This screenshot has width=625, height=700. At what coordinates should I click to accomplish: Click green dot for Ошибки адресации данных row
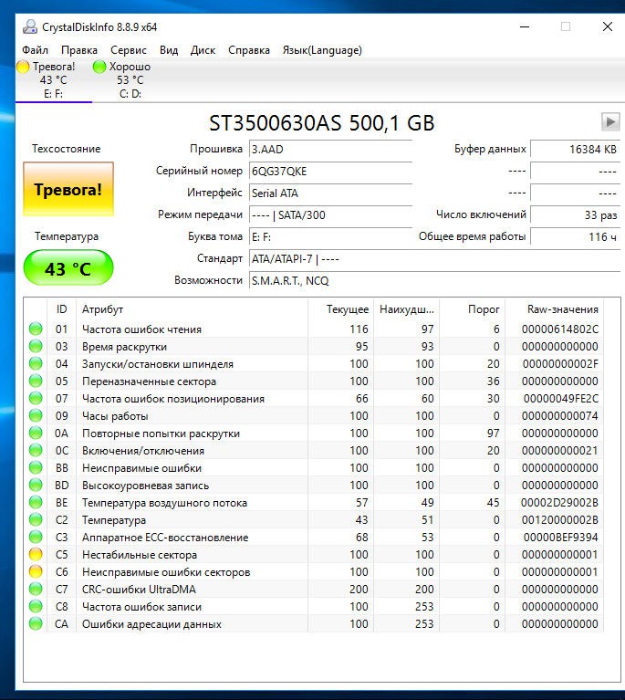click(x=36, y=623)
